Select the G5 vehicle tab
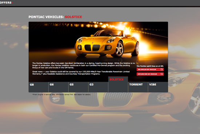The image size is (200, 134). click(78, 87)
